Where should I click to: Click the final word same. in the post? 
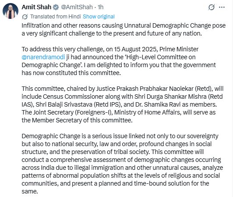point(30,191)
